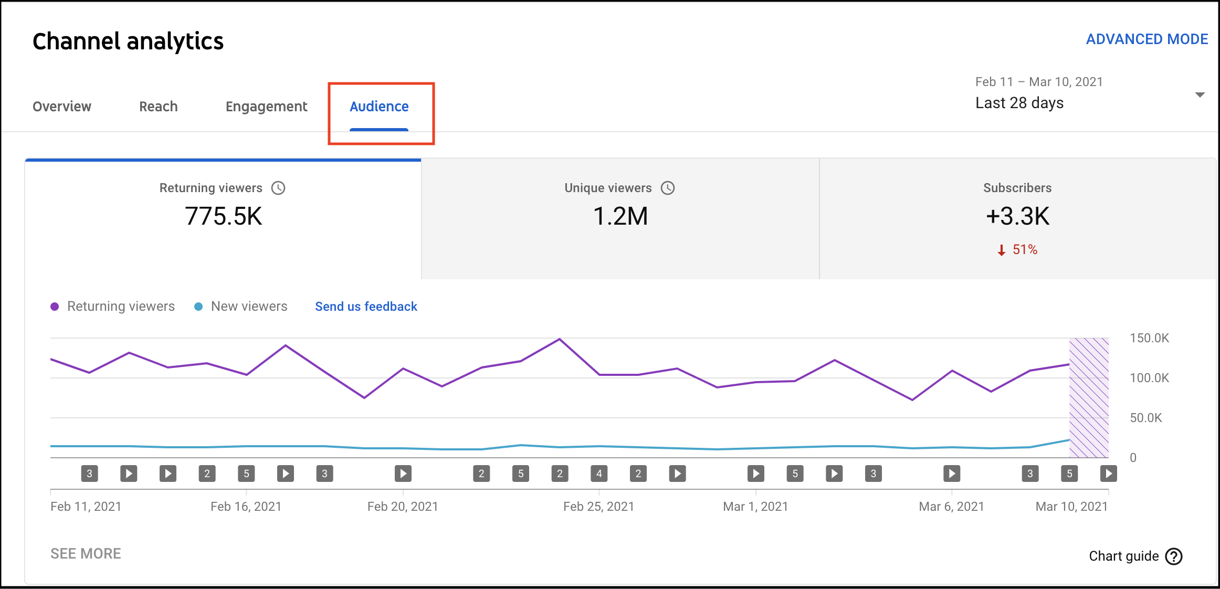The image size is (1220, 589).
Task: Expand details with SEE MORE
Action: [86, 554]
